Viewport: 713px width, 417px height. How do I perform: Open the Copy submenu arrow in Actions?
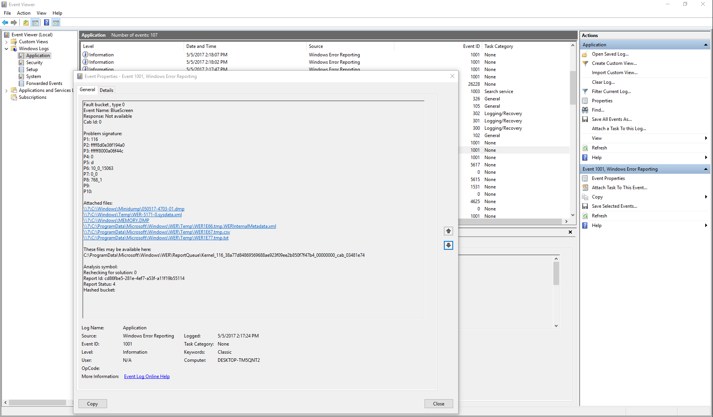pyautogui.click(x=706, y=197)
